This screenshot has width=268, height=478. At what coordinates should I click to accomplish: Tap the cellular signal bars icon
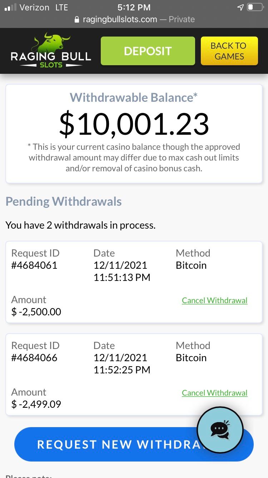tap(10, 8)
